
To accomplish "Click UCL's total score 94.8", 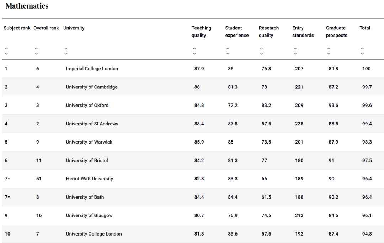I will pos(367,234).
